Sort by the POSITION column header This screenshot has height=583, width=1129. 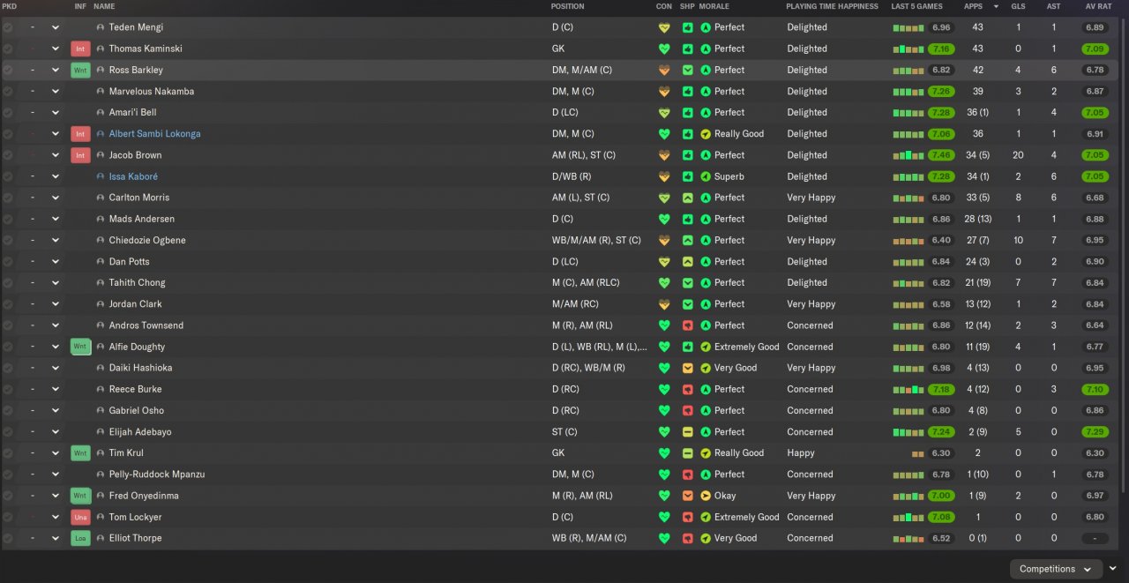coord(567,6)
